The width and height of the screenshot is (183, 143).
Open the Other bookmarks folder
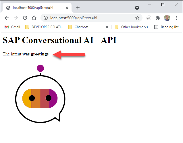pos(131,27)
